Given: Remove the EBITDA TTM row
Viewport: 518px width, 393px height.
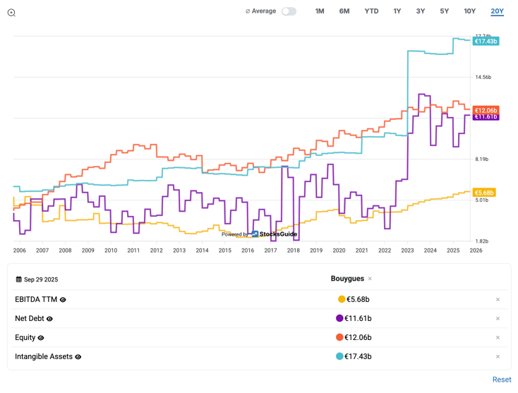Looking at the screenshot, I should [x=498, y=300].
